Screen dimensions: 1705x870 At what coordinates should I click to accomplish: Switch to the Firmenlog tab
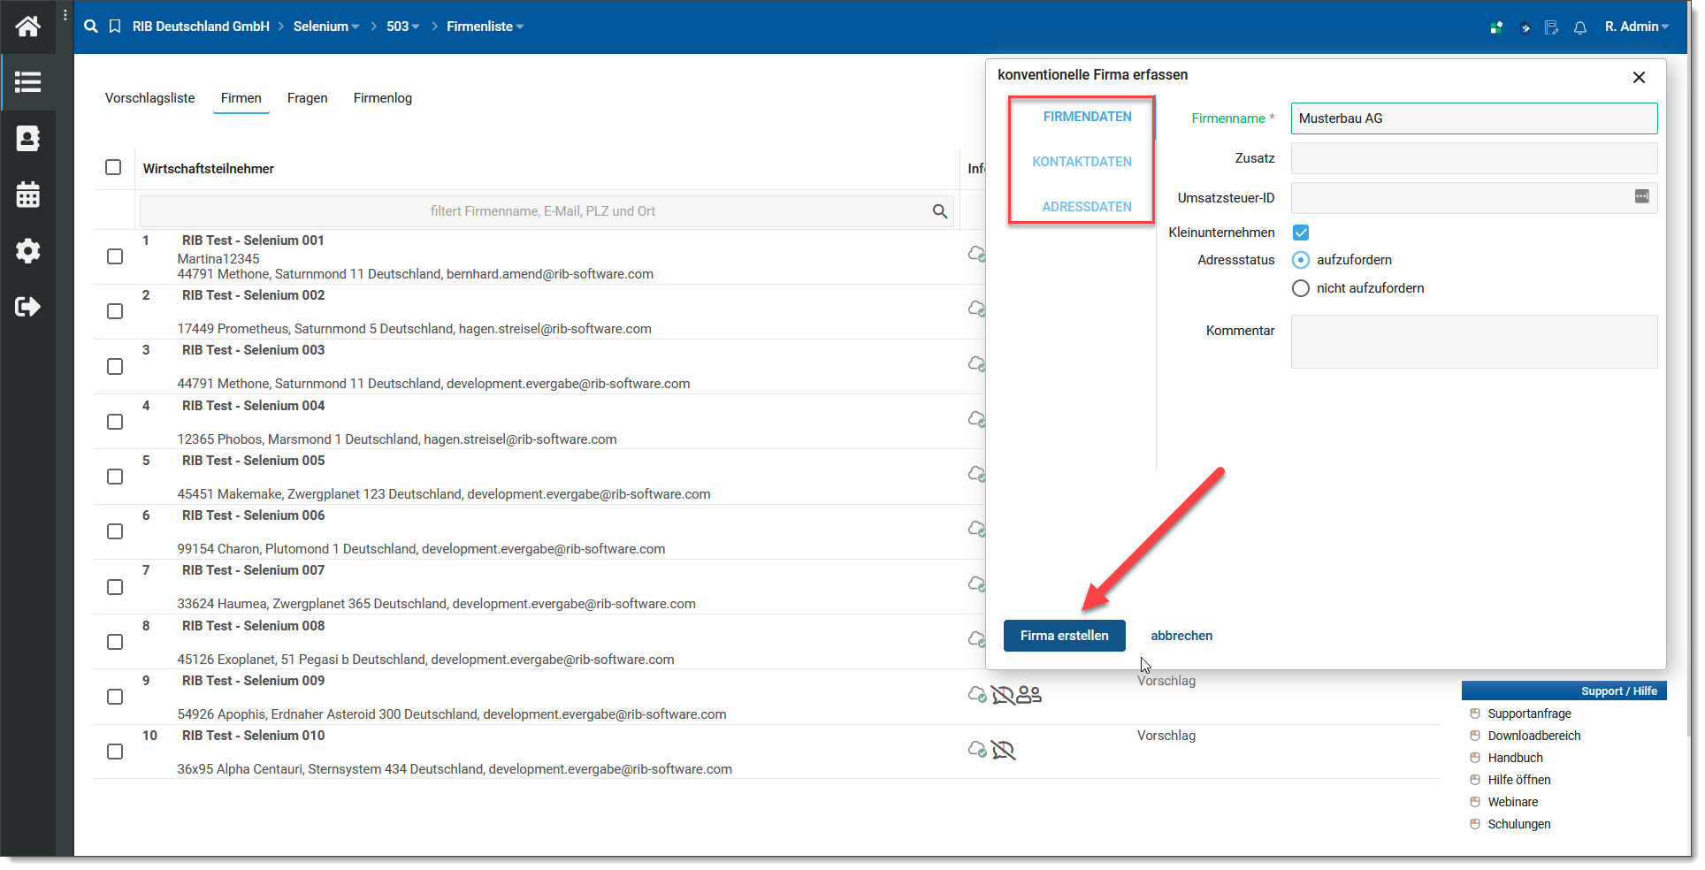(x=383, y=98)
